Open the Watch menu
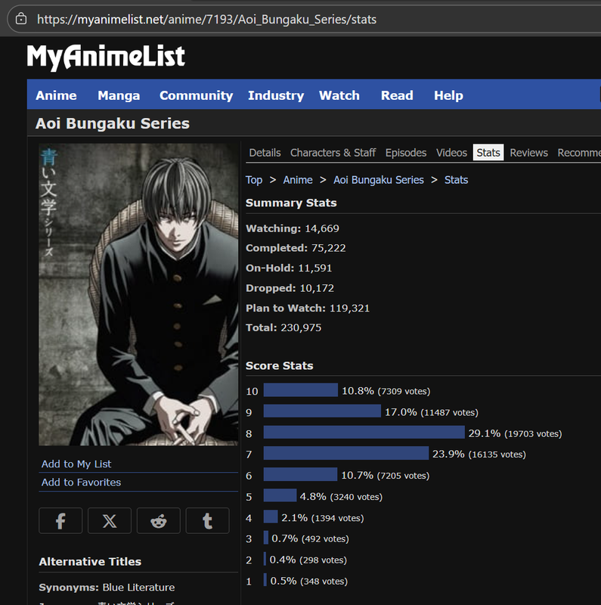The image size is (601, 605). (x=339, y=95)
